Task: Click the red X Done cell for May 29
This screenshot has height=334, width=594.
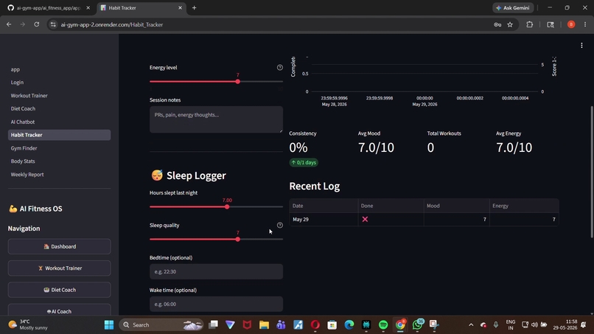Action: (x=391, y=219)
